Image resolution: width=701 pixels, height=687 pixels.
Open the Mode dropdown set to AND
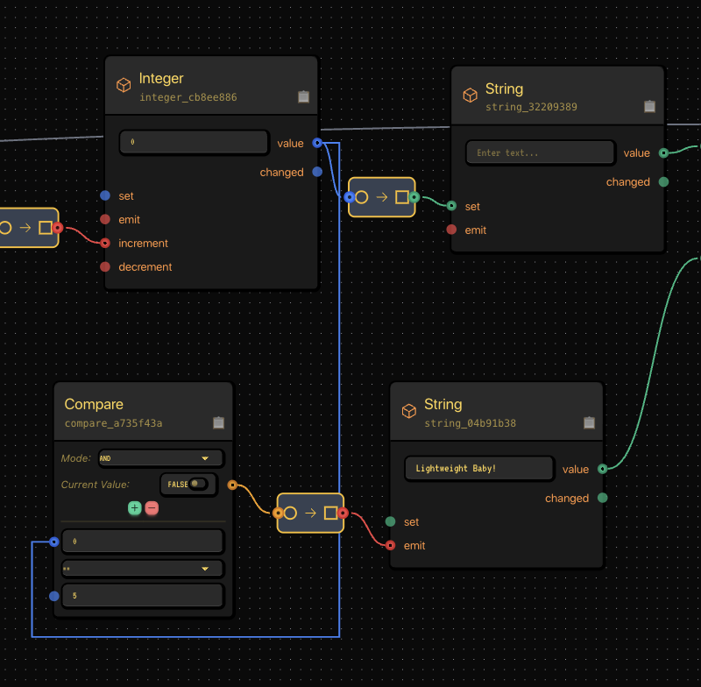[160, 458]
